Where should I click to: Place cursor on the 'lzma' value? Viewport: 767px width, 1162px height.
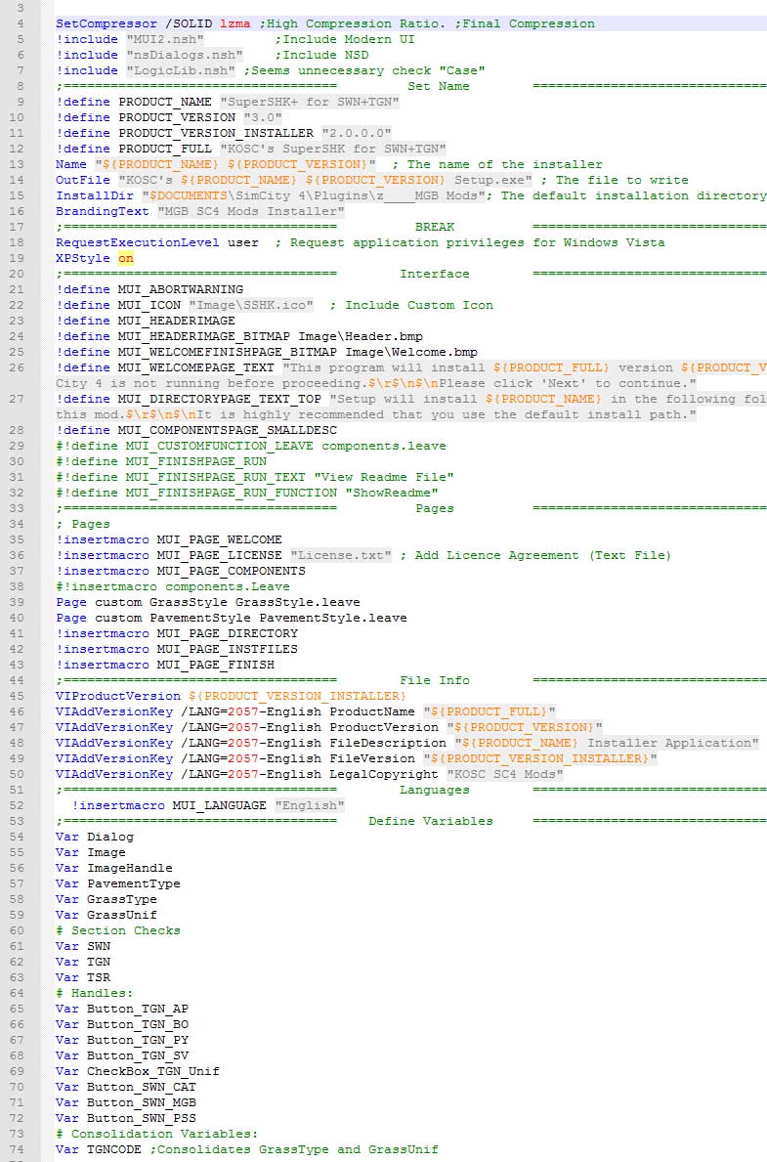(x=234, y=23)
